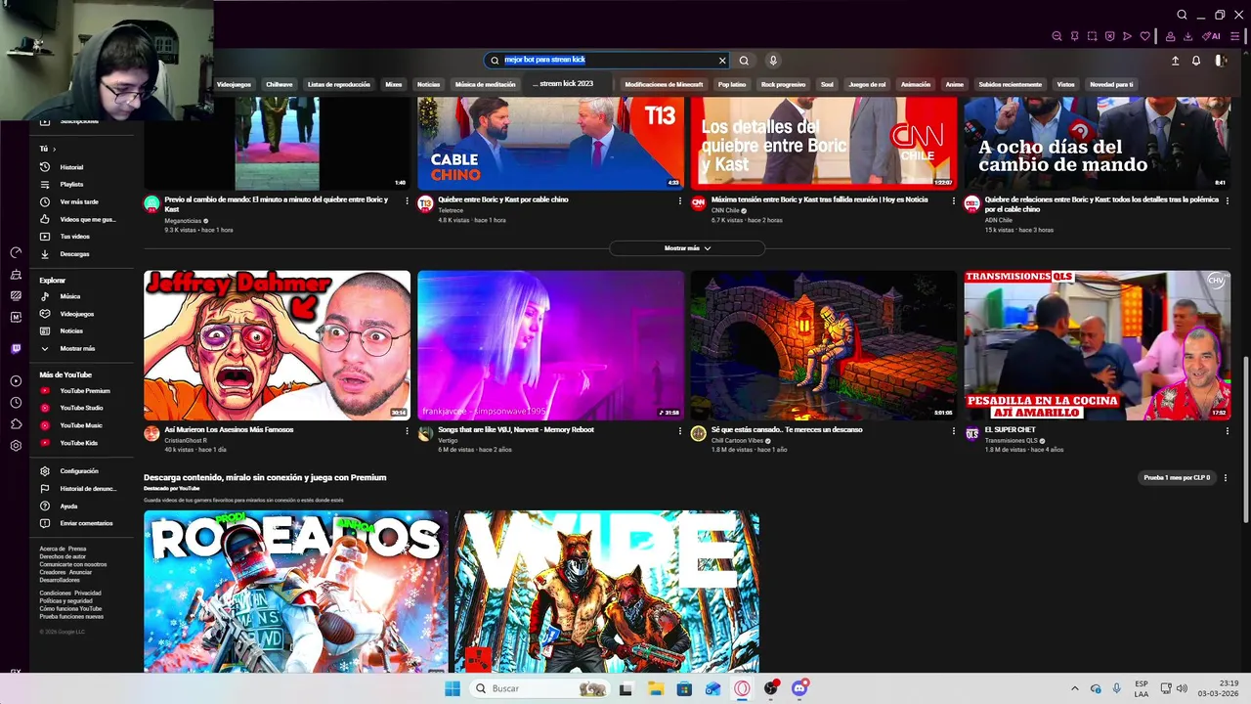Select the Videojuegos filter chip

pos(234,84)
